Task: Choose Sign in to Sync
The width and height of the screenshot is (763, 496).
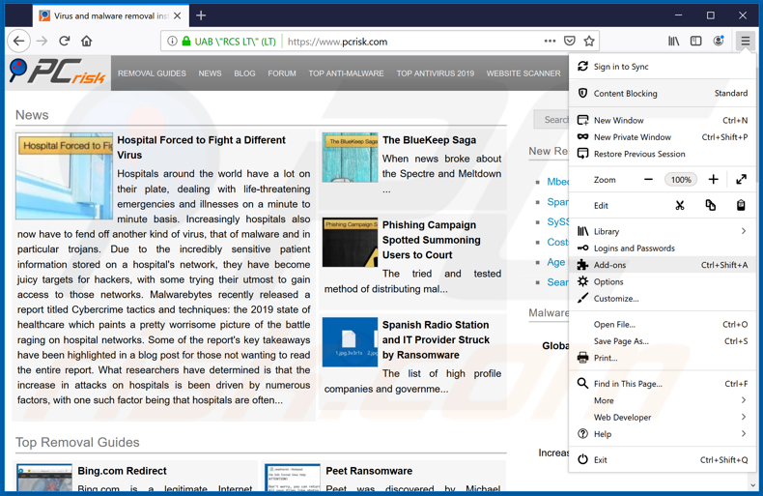Action: click(x=662, y=67)
